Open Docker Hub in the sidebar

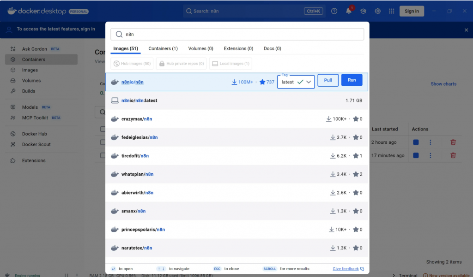click(41, 134)
